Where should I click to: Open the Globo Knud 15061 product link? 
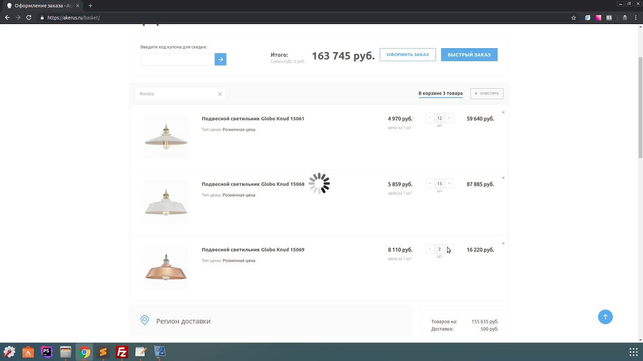tap(253, 119)
